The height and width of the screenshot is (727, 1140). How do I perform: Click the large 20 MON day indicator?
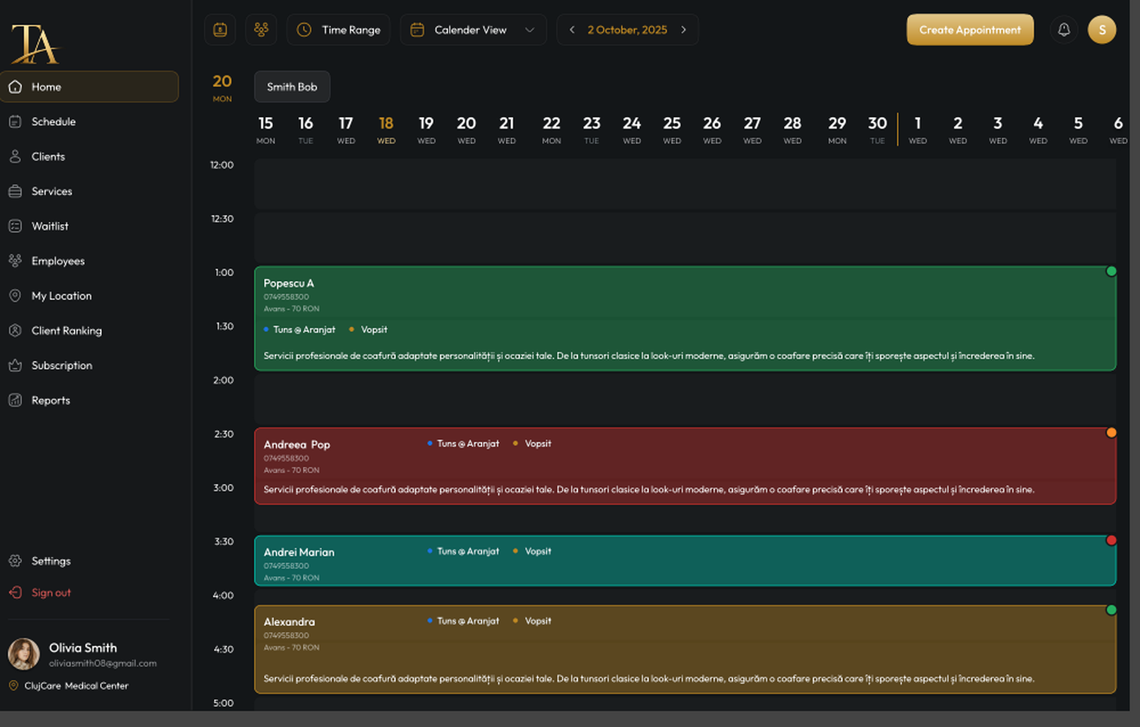pos(222,87)
